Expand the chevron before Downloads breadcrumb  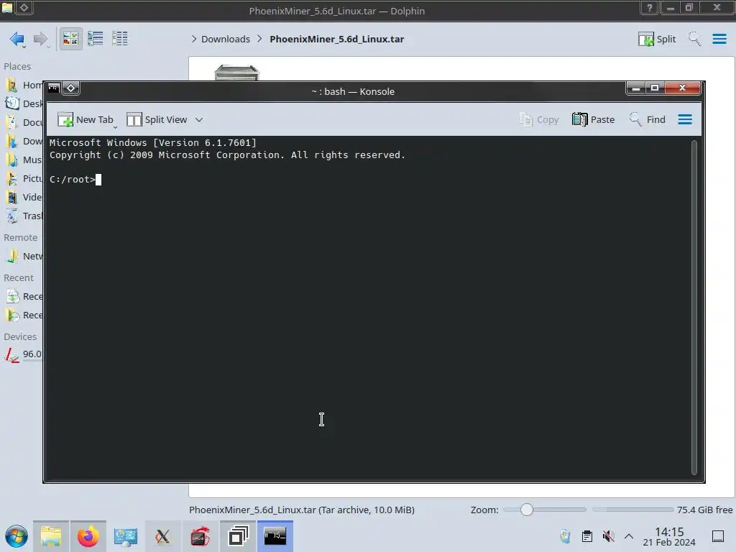point(194,39)
